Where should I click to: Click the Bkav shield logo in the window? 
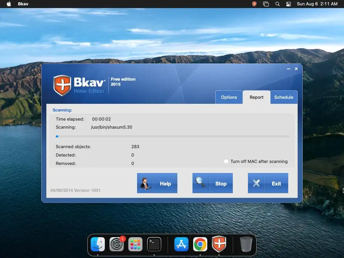coord(62,85)
